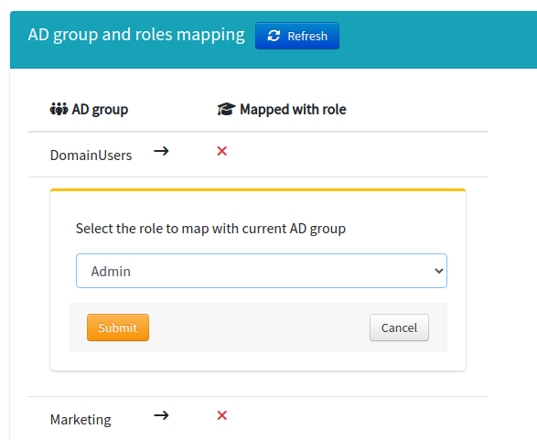This screenshot has height=440, width=537.
Task: Click the 'AD group' column header
Action: 100,110
